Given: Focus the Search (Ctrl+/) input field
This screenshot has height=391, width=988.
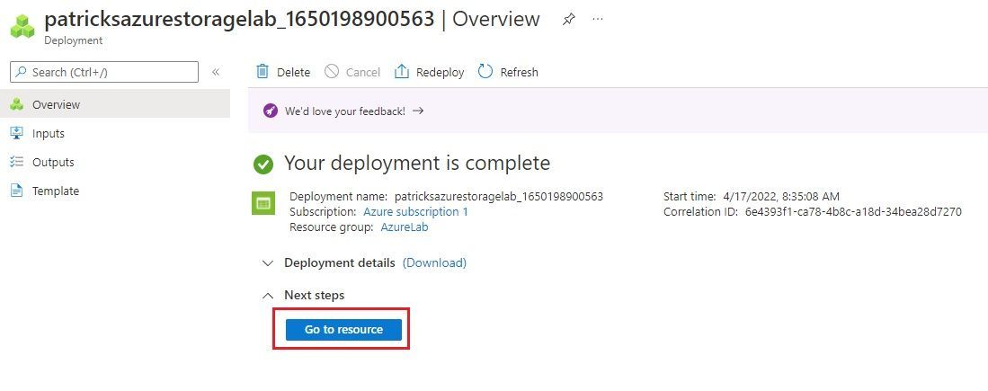Looking at the screenshot, I should point(104,72).
